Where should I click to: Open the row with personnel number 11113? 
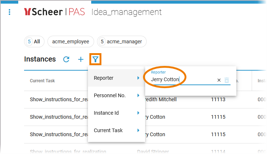click(218, 99)
